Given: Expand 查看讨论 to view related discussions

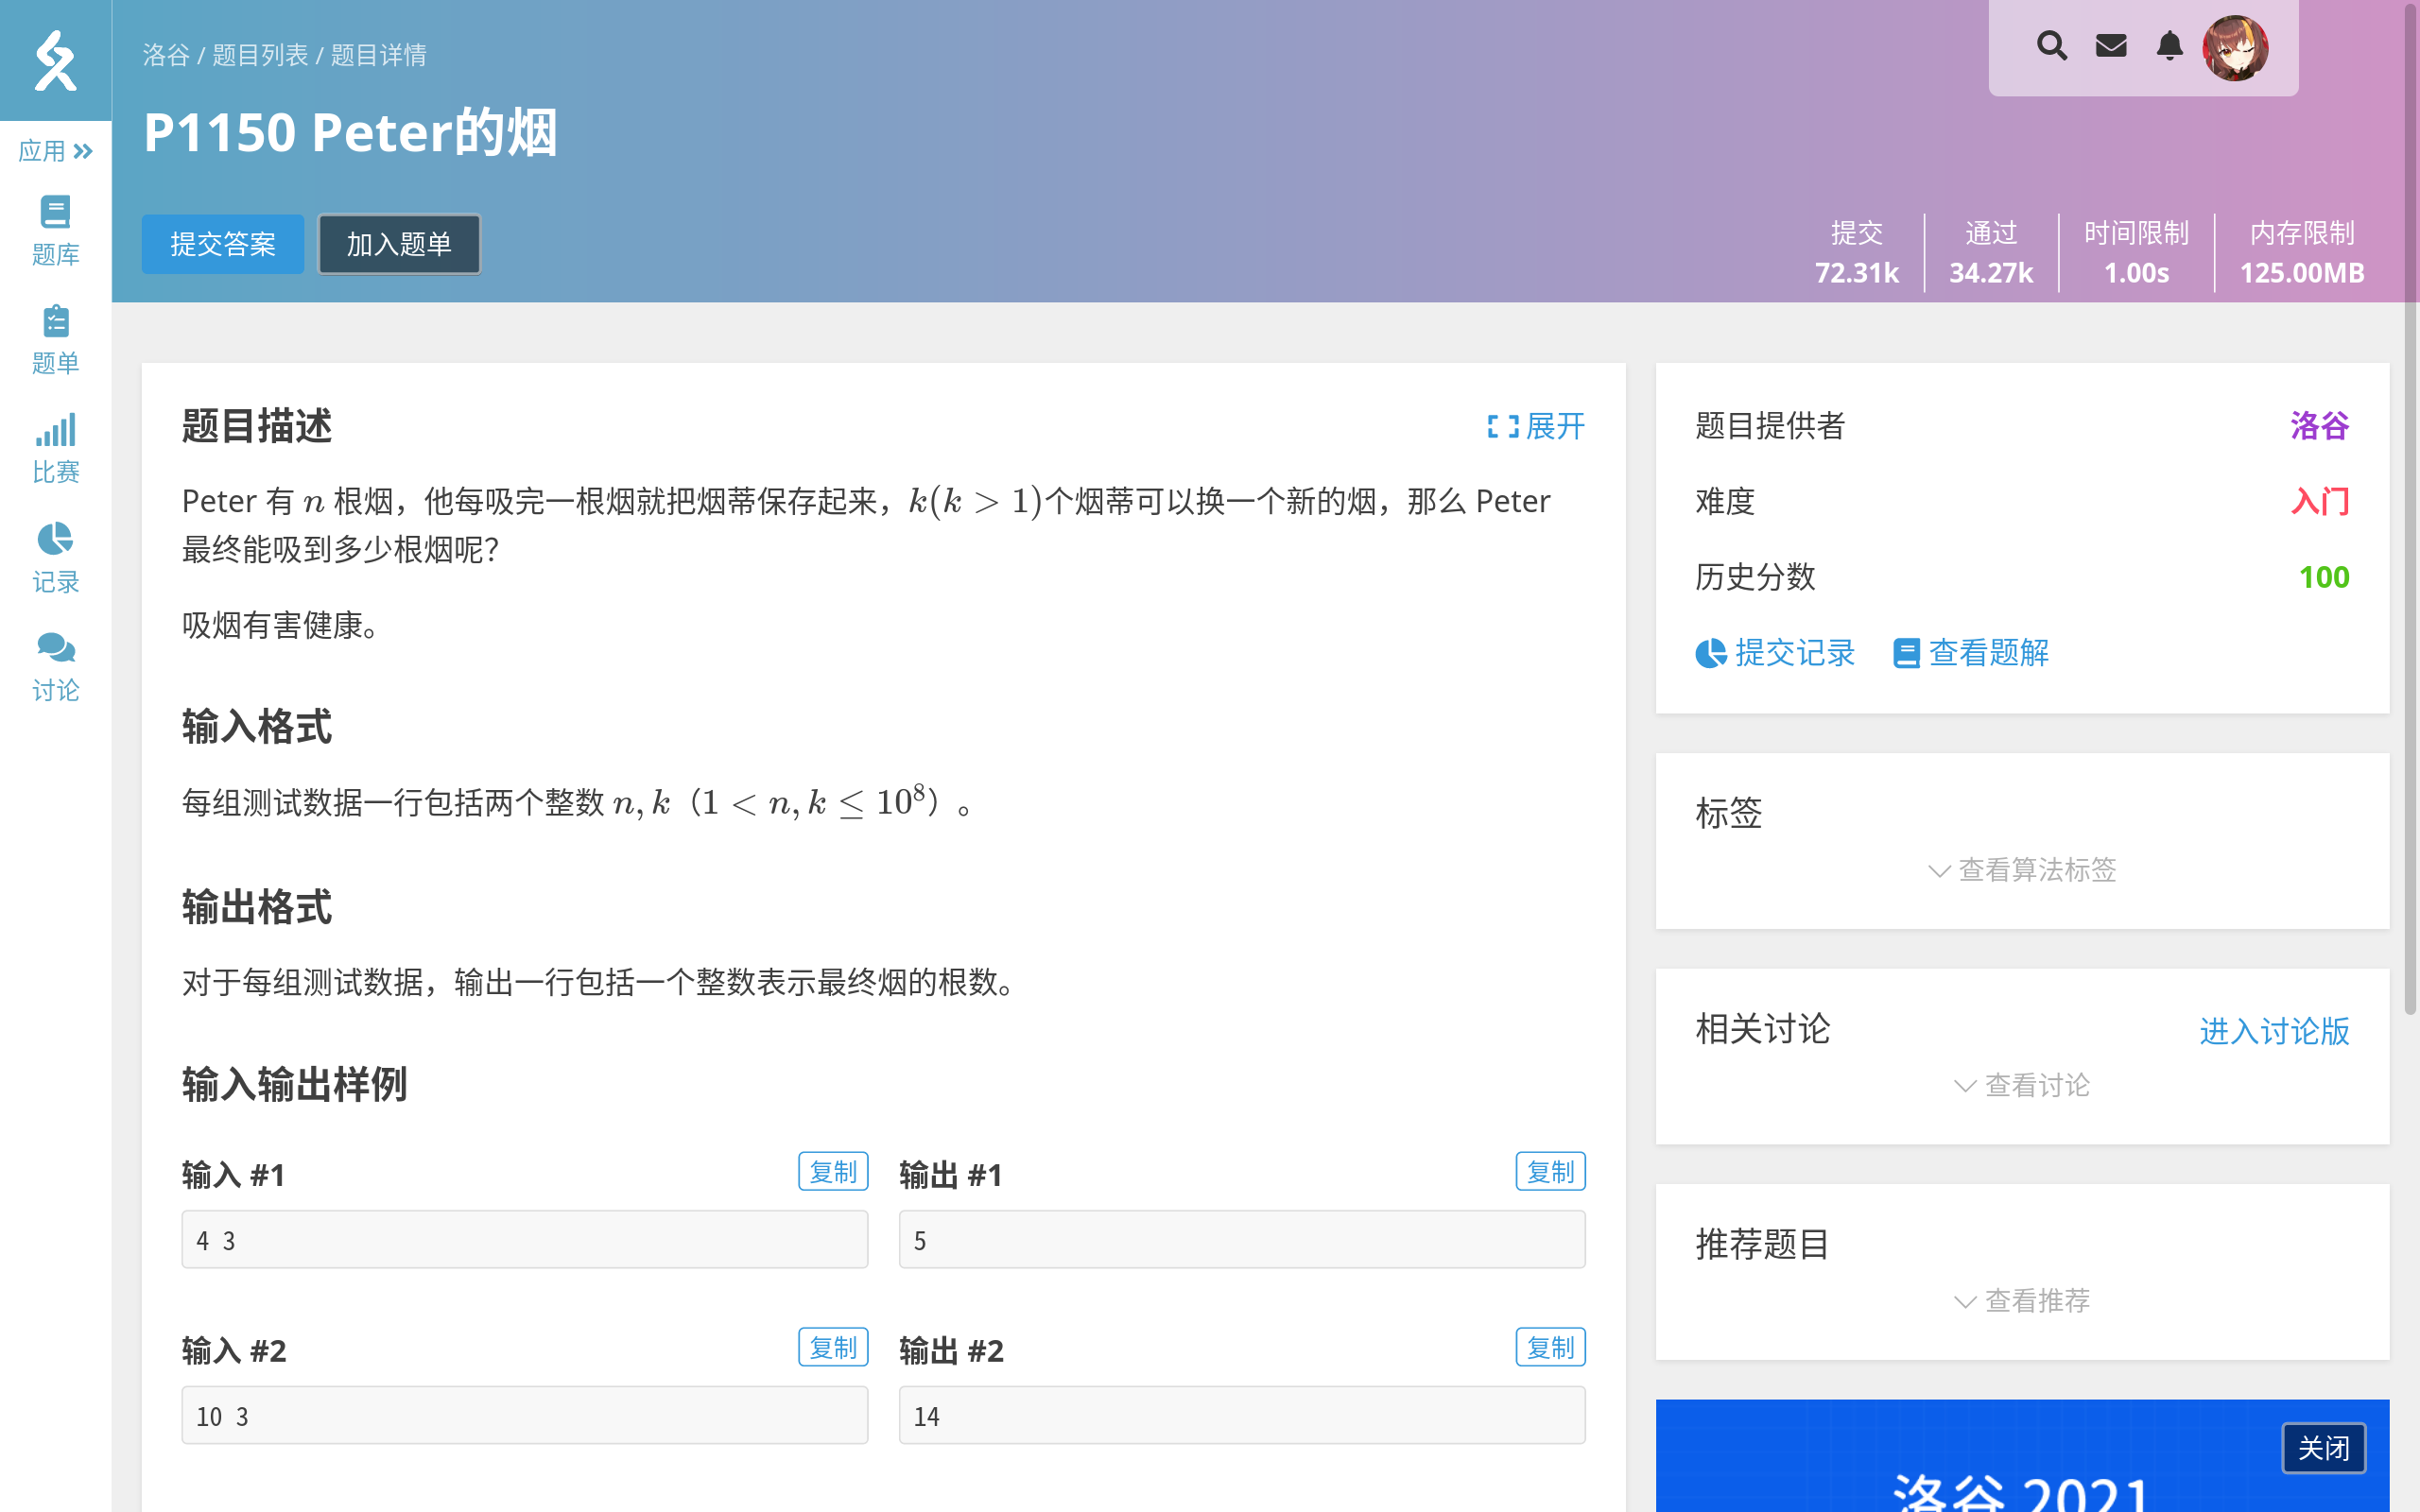Looking at the screenshot, I should (x=2022, y=1085).
